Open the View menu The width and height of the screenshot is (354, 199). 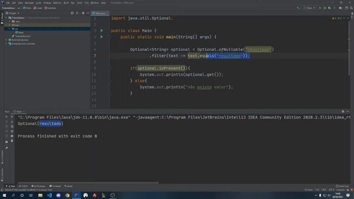tap(20, 3)
